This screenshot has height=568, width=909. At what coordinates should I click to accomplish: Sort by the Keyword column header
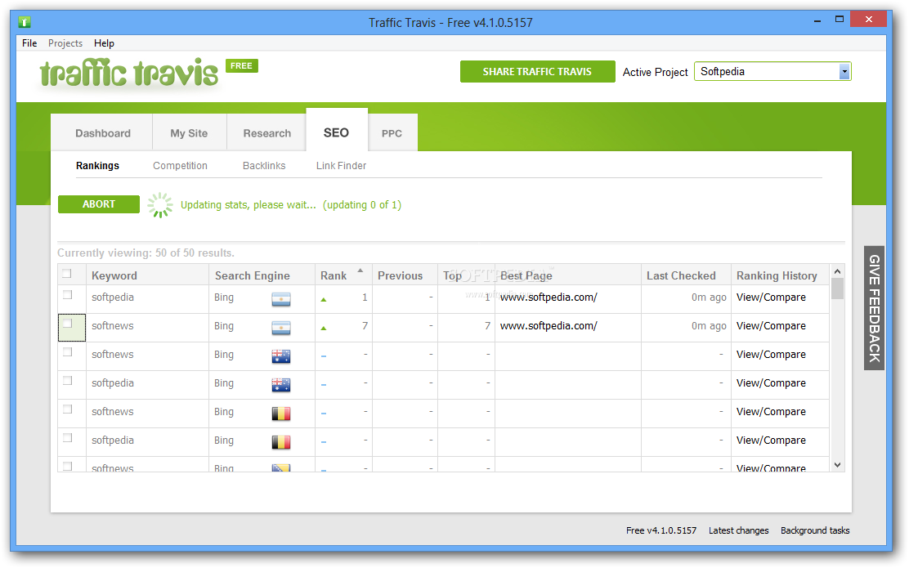[147, 275]
